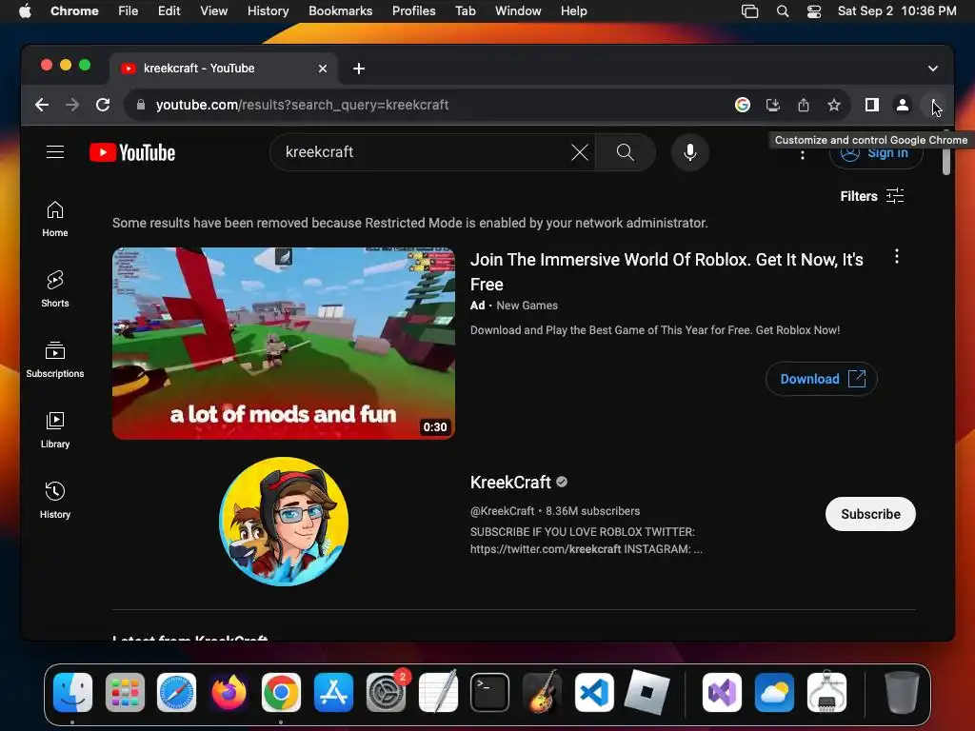Open Visual Studio Code from Dock
Viewport: 975px width, 731px height.
click(594, 693)
